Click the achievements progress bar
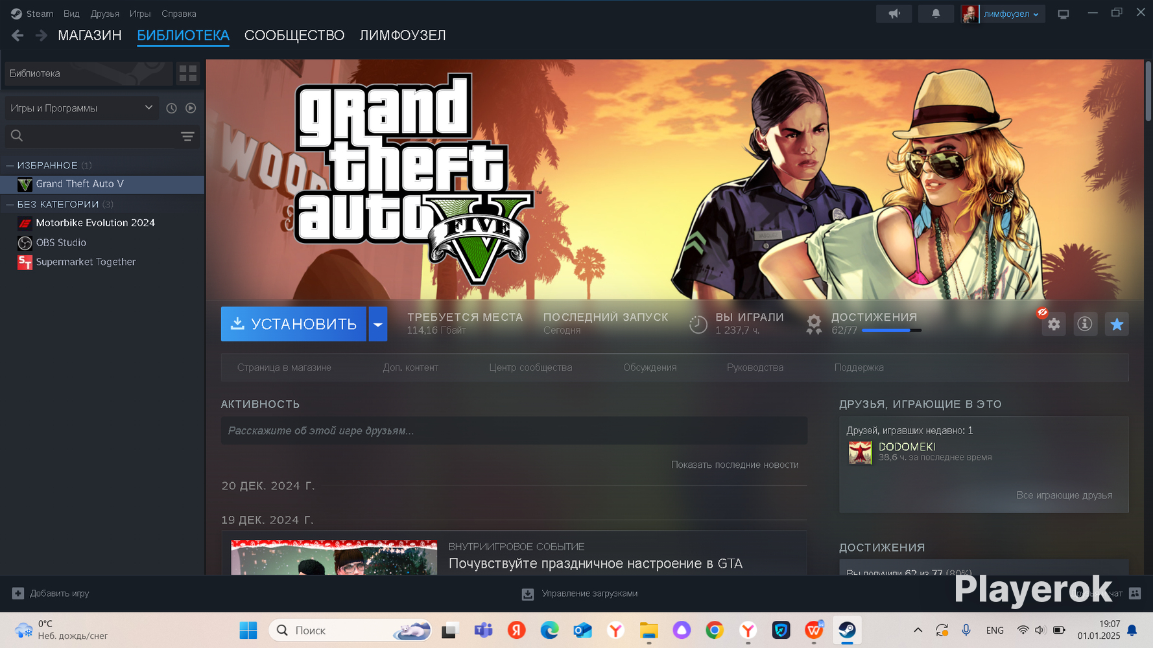The image size is (1153, 648). point(891,330)
